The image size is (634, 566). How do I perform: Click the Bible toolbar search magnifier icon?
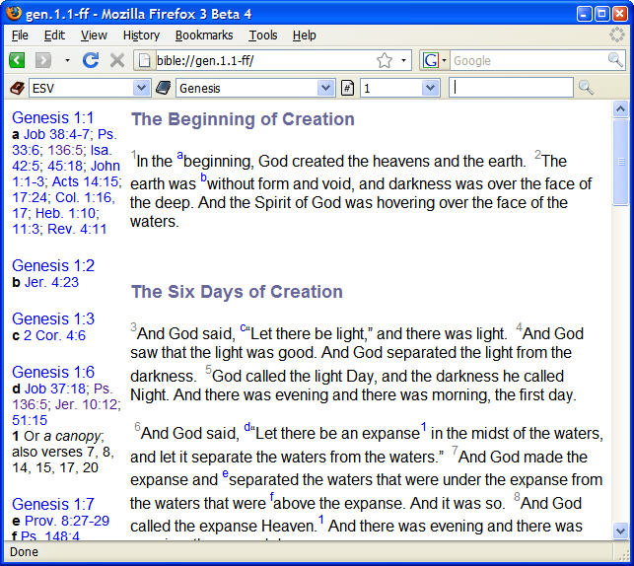pos(586,88)
